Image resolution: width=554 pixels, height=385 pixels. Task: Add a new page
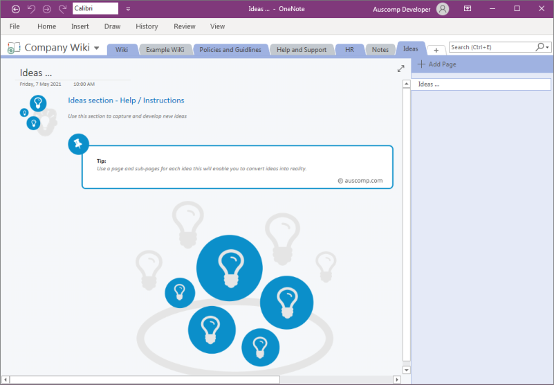click(437, 64)
